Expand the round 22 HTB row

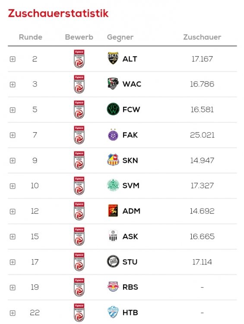[x=13, y=313]
